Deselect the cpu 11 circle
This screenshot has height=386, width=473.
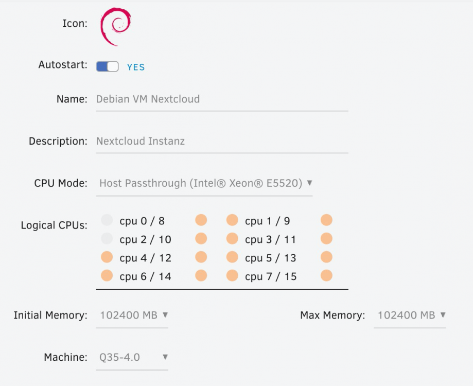coord(326,238)
